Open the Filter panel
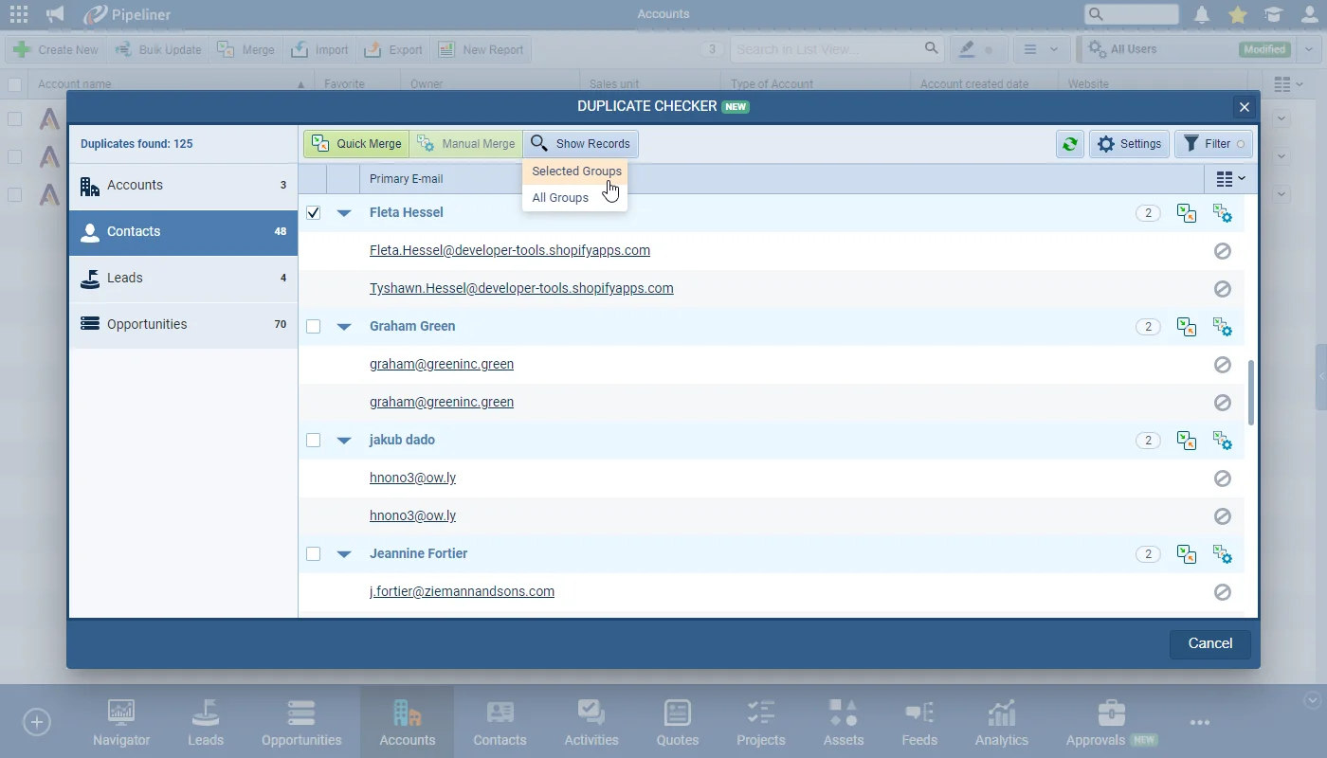 click(x=1213, y=144)
